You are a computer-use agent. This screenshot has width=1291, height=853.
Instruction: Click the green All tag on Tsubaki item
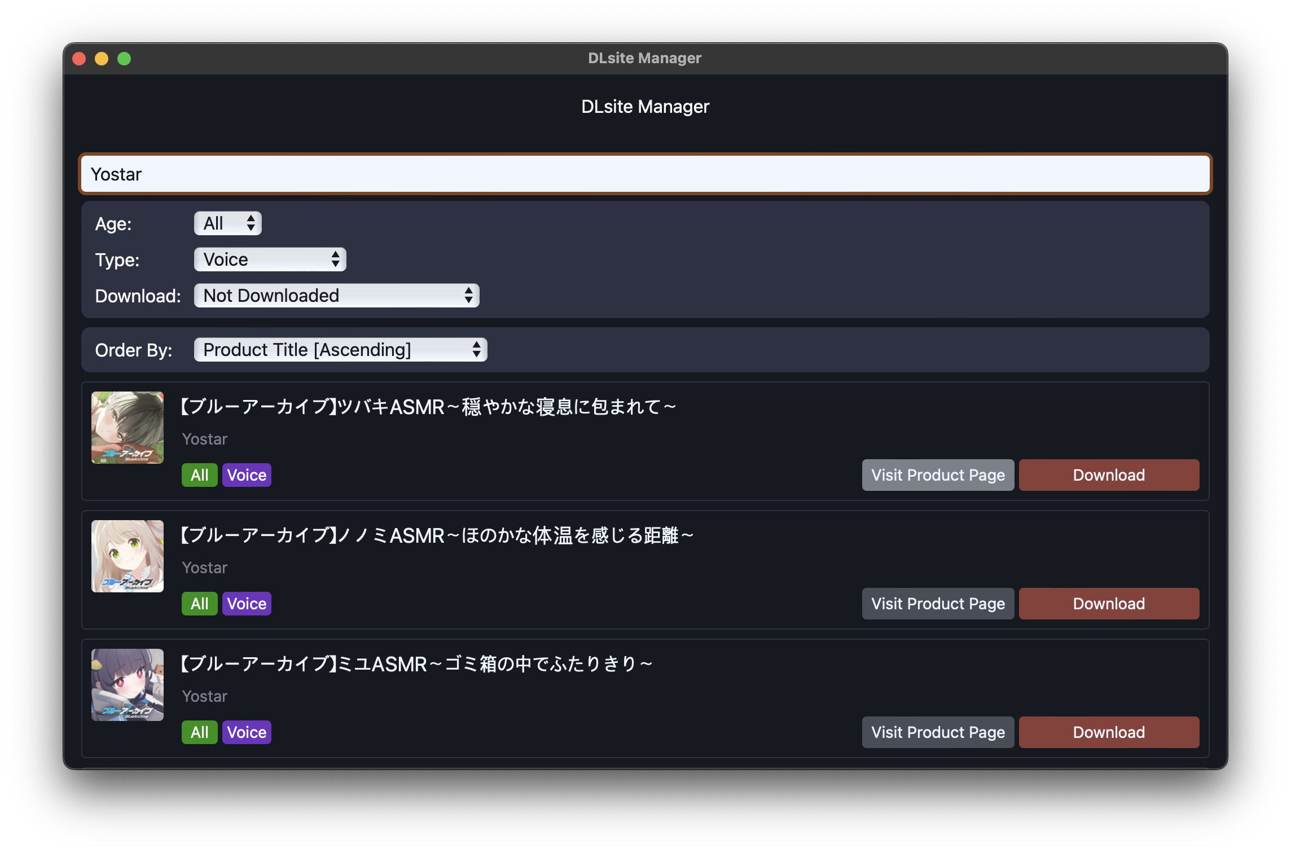[x=199, y=475]
